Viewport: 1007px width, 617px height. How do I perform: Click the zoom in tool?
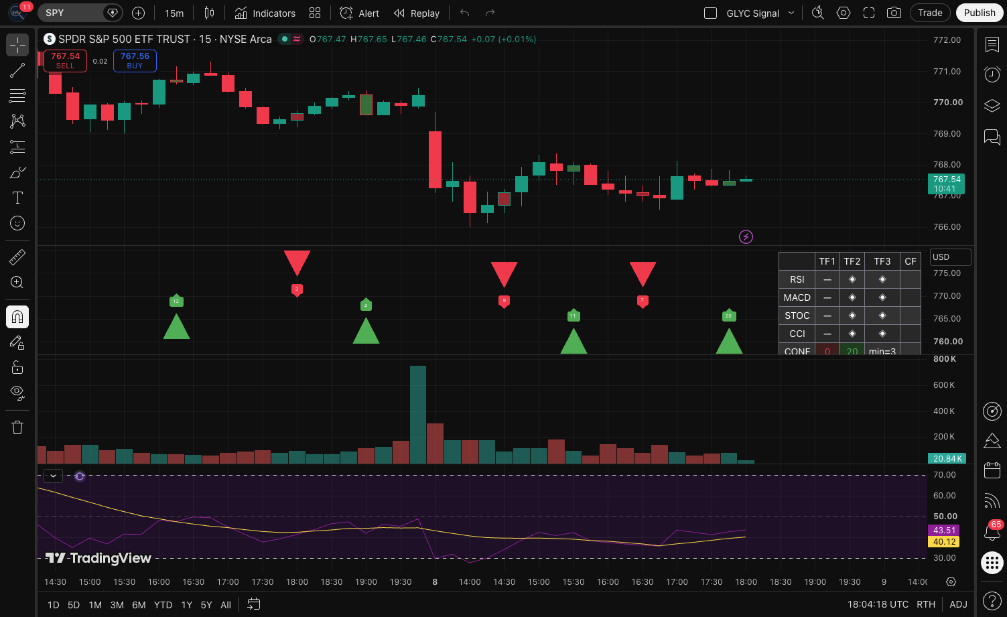pyautogui.click(x=17, y=282)
